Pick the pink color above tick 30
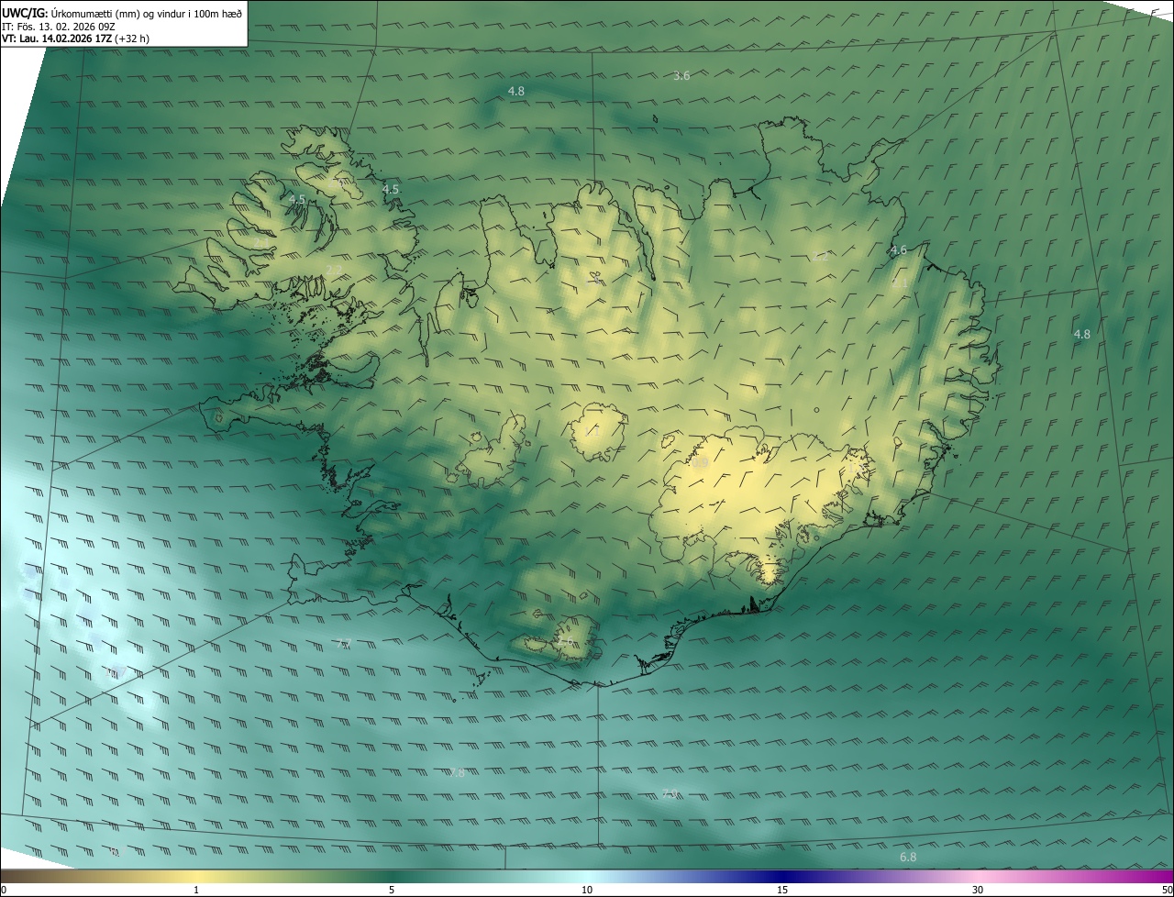The width and height of the screenshot is (1174, 897). coord(978,876)
